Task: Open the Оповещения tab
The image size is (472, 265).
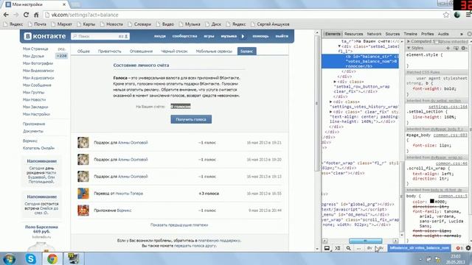Action: 141,52
